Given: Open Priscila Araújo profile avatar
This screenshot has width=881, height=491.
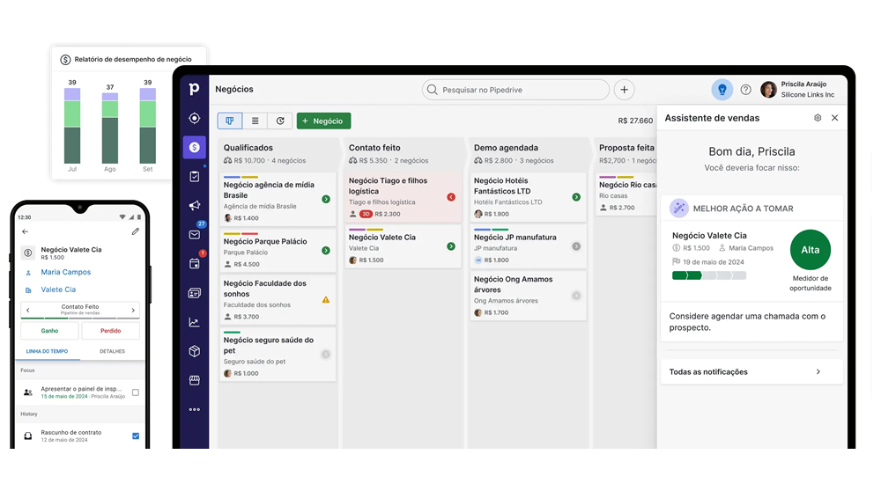Looking at the screenshot, I should click(768, 89).
